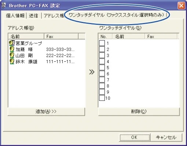187x146 pixels.
Task: Click the contact icon beside 加藤 晴
Action: (x=12, y=49)
